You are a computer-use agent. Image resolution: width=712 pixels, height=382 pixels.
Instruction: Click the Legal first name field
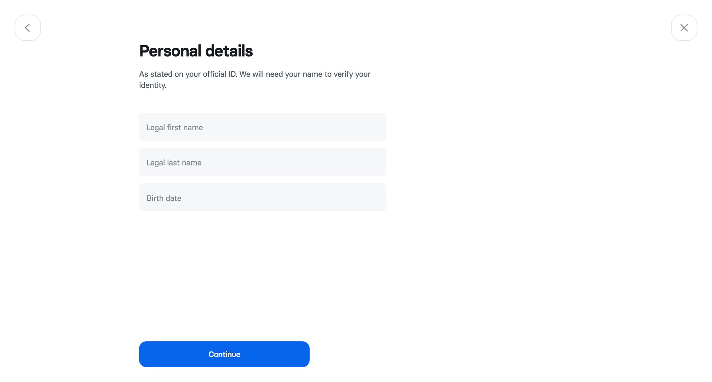tap(262, 127)
